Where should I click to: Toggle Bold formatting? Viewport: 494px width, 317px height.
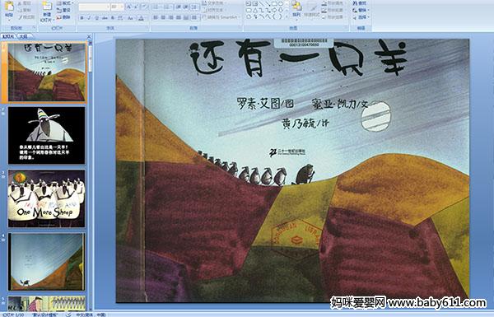(x=82, y=18)
